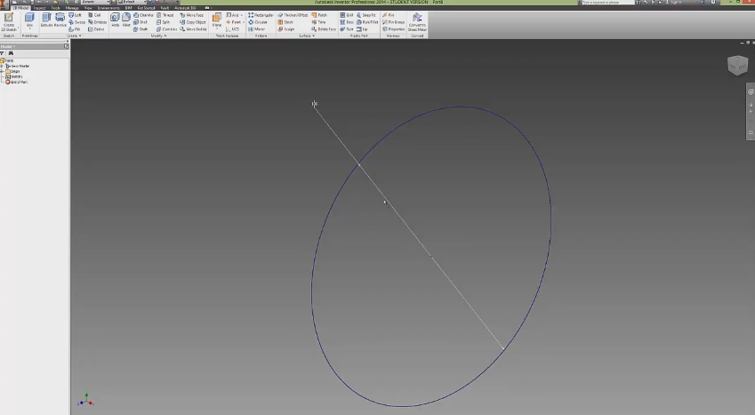Click the harness Pin Group tool
Viewport: 755px width, 415px height.
393,22
